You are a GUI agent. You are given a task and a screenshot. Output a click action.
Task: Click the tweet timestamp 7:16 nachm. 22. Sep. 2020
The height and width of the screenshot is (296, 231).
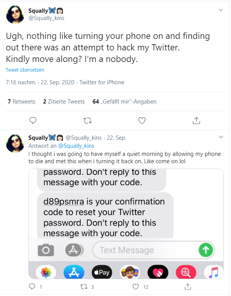click(40, 82)
